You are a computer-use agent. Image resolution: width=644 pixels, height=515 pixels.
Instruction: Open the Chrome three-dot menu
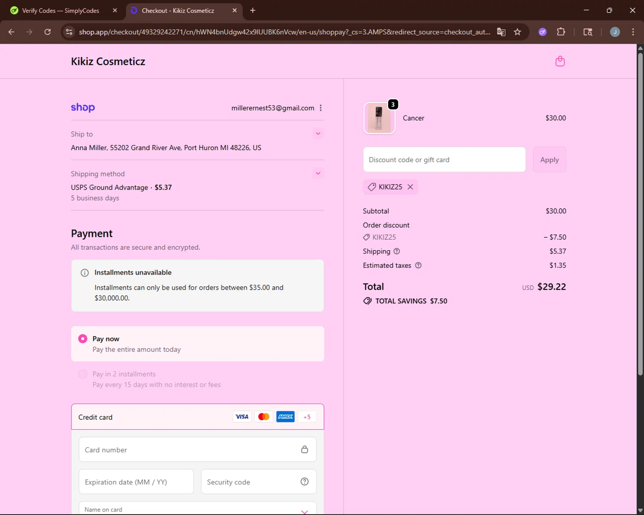(633, 32)
